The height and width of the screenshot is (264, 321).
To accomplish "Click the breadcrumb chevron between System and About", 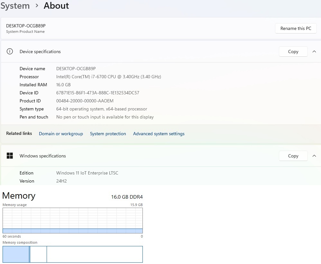I will [x=37, y=5].
